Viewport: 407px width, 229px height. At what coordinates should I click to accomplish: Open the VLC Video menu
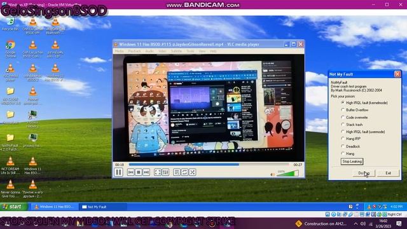point(163,51)
